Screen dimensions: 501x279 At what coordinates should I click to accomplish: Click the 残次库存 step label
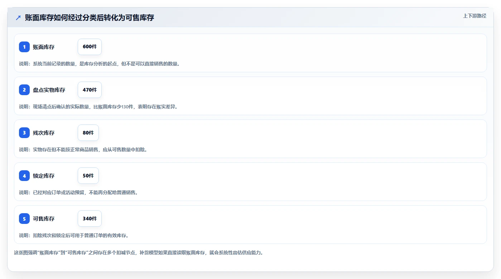pos(44,133)
